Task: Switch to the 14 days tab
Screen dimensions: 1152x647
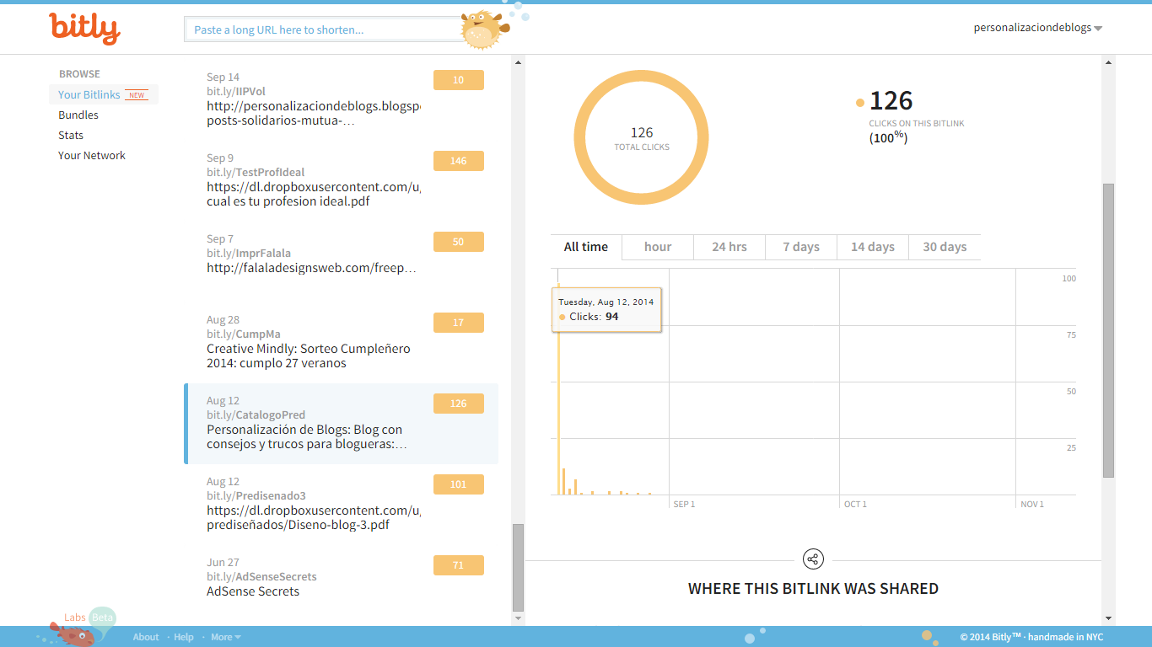Action: tap(873, 247)
